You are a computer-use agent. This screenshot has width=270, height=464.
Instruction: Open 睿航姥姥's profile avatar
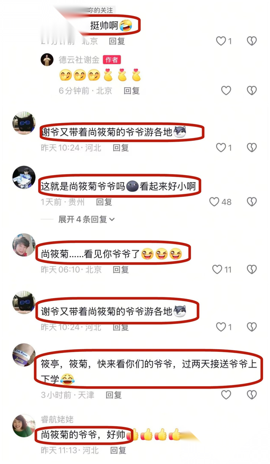pyautogui.click(x=24, y=426)
